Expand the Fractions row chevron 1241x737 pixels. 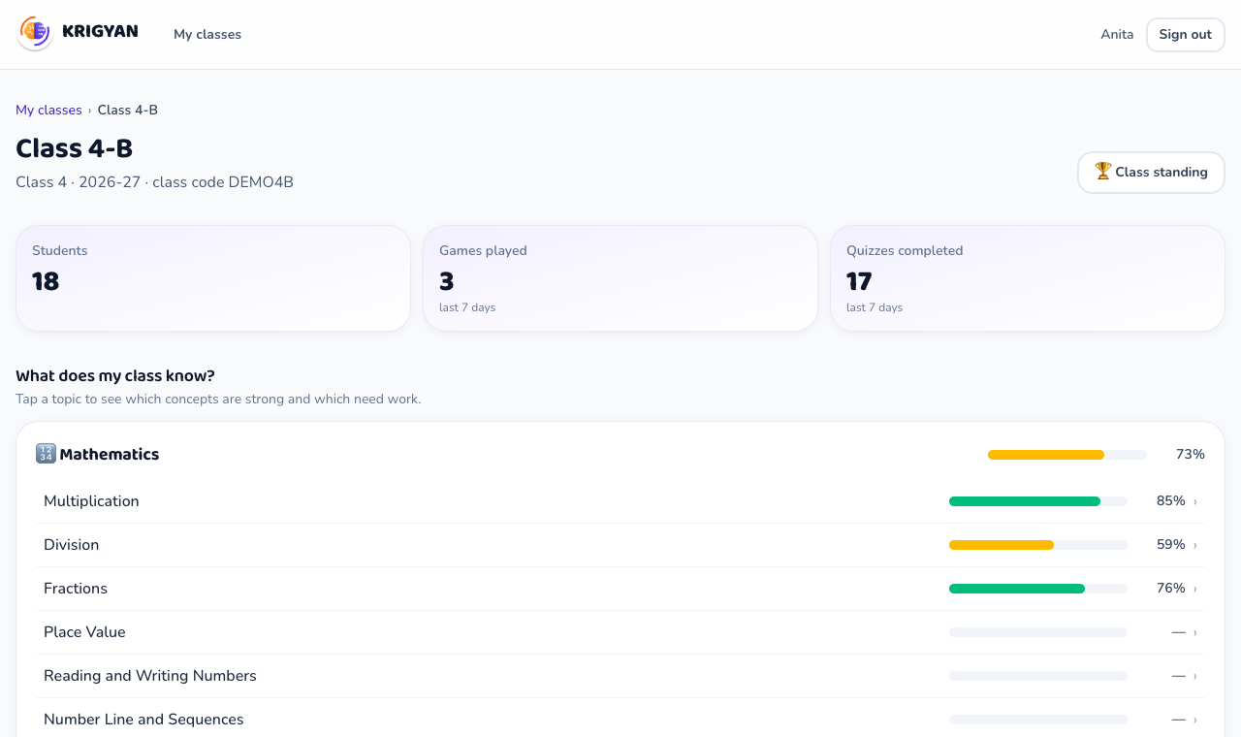coord(1195,589)
